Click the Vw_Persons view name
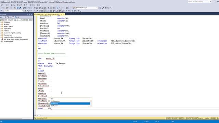219x123 pixels. (61, 64)
